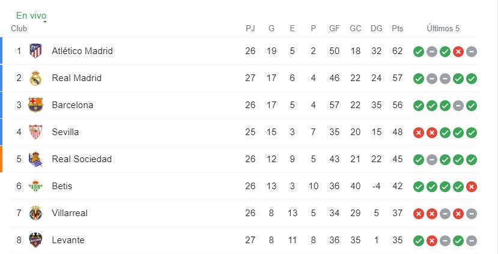Open the En vivo tab

(x=31, y=16)
